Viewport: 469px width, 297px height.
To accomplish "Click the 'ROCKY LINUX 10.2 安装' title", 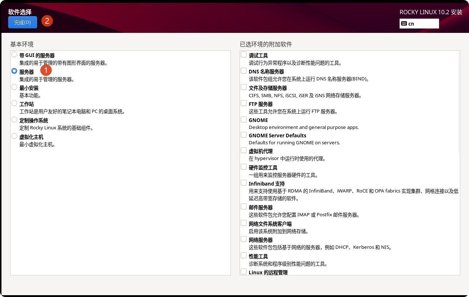I will (431, 12).
